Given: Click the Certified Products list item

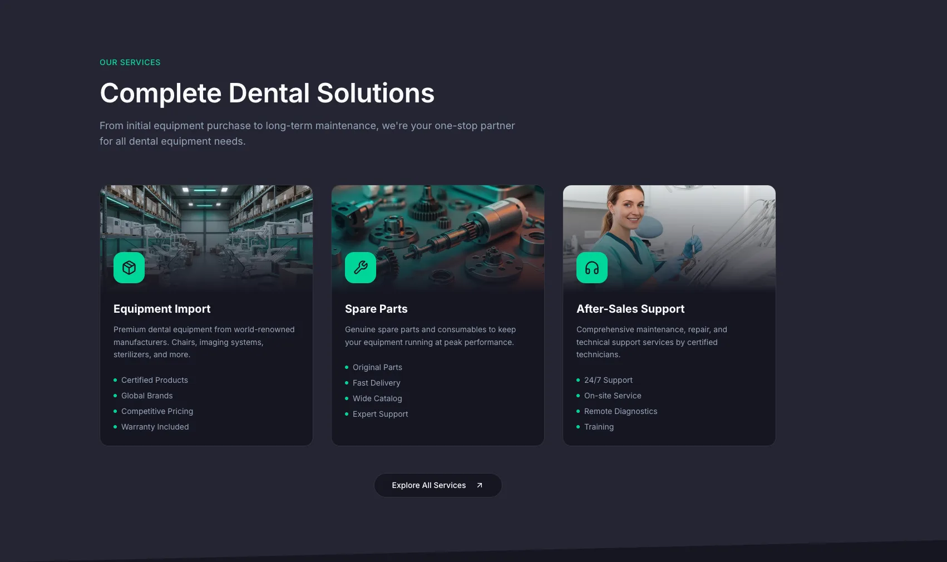Looking at the screenshot, I should [151, 380].
